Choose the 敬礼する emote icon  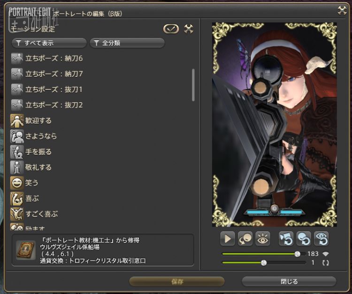click(x=17, y=167)
